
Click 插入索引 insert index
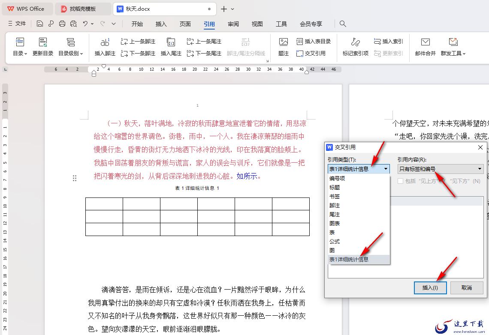[388, 42]
